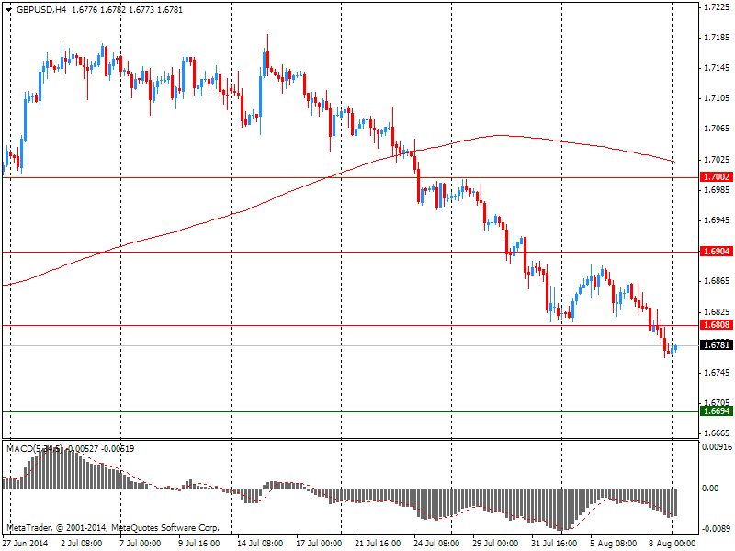Click the 9 Jul 16:00 time label

click(x=199, y=544)
